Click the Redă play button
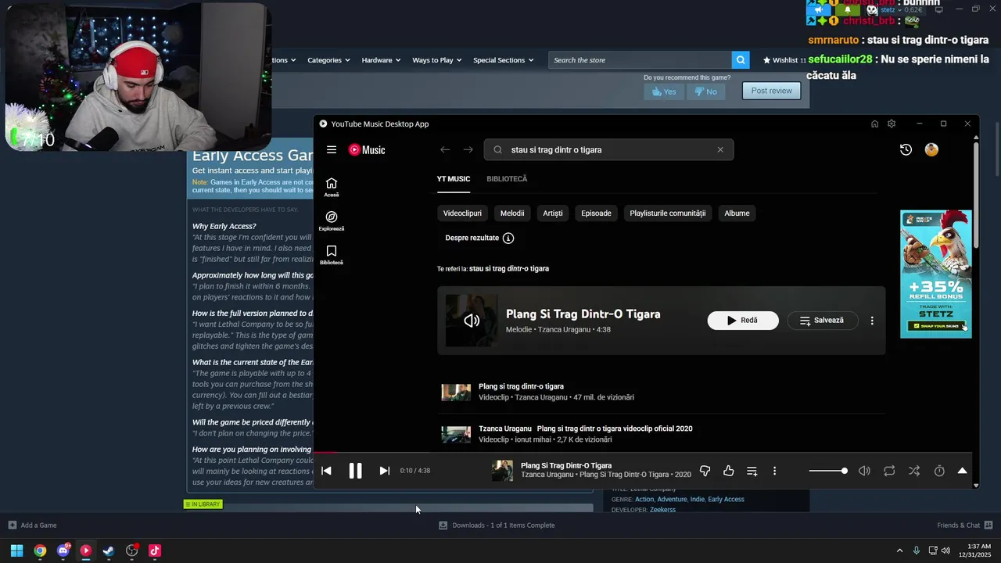 (743, 321)
